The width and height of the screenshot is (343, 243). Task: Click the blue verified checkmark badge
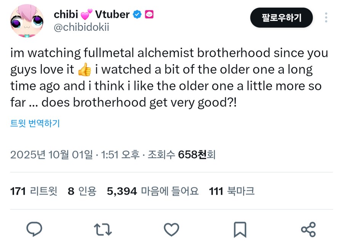[137, 14]
